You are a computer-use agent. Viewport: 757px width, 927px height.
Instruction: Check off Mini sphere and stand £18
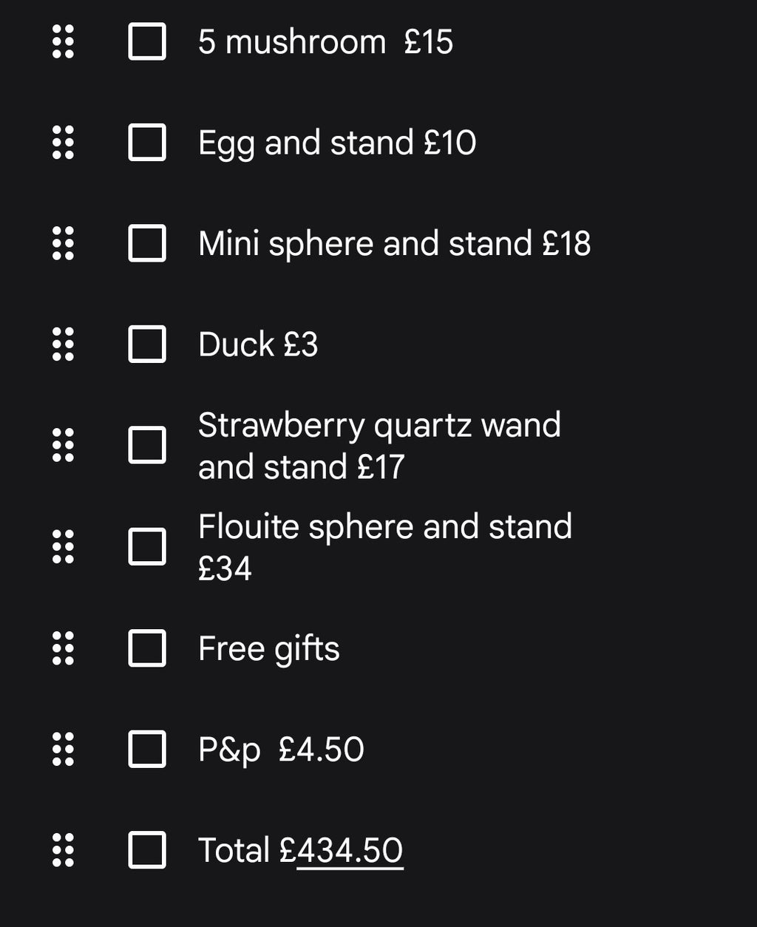click(147, 243)
